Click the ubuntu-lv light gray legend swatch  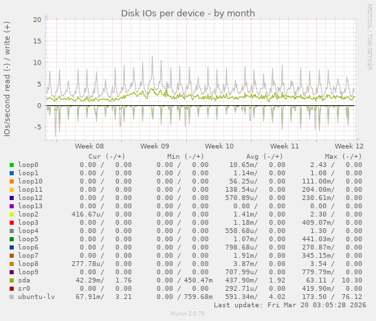pos(12,297)
